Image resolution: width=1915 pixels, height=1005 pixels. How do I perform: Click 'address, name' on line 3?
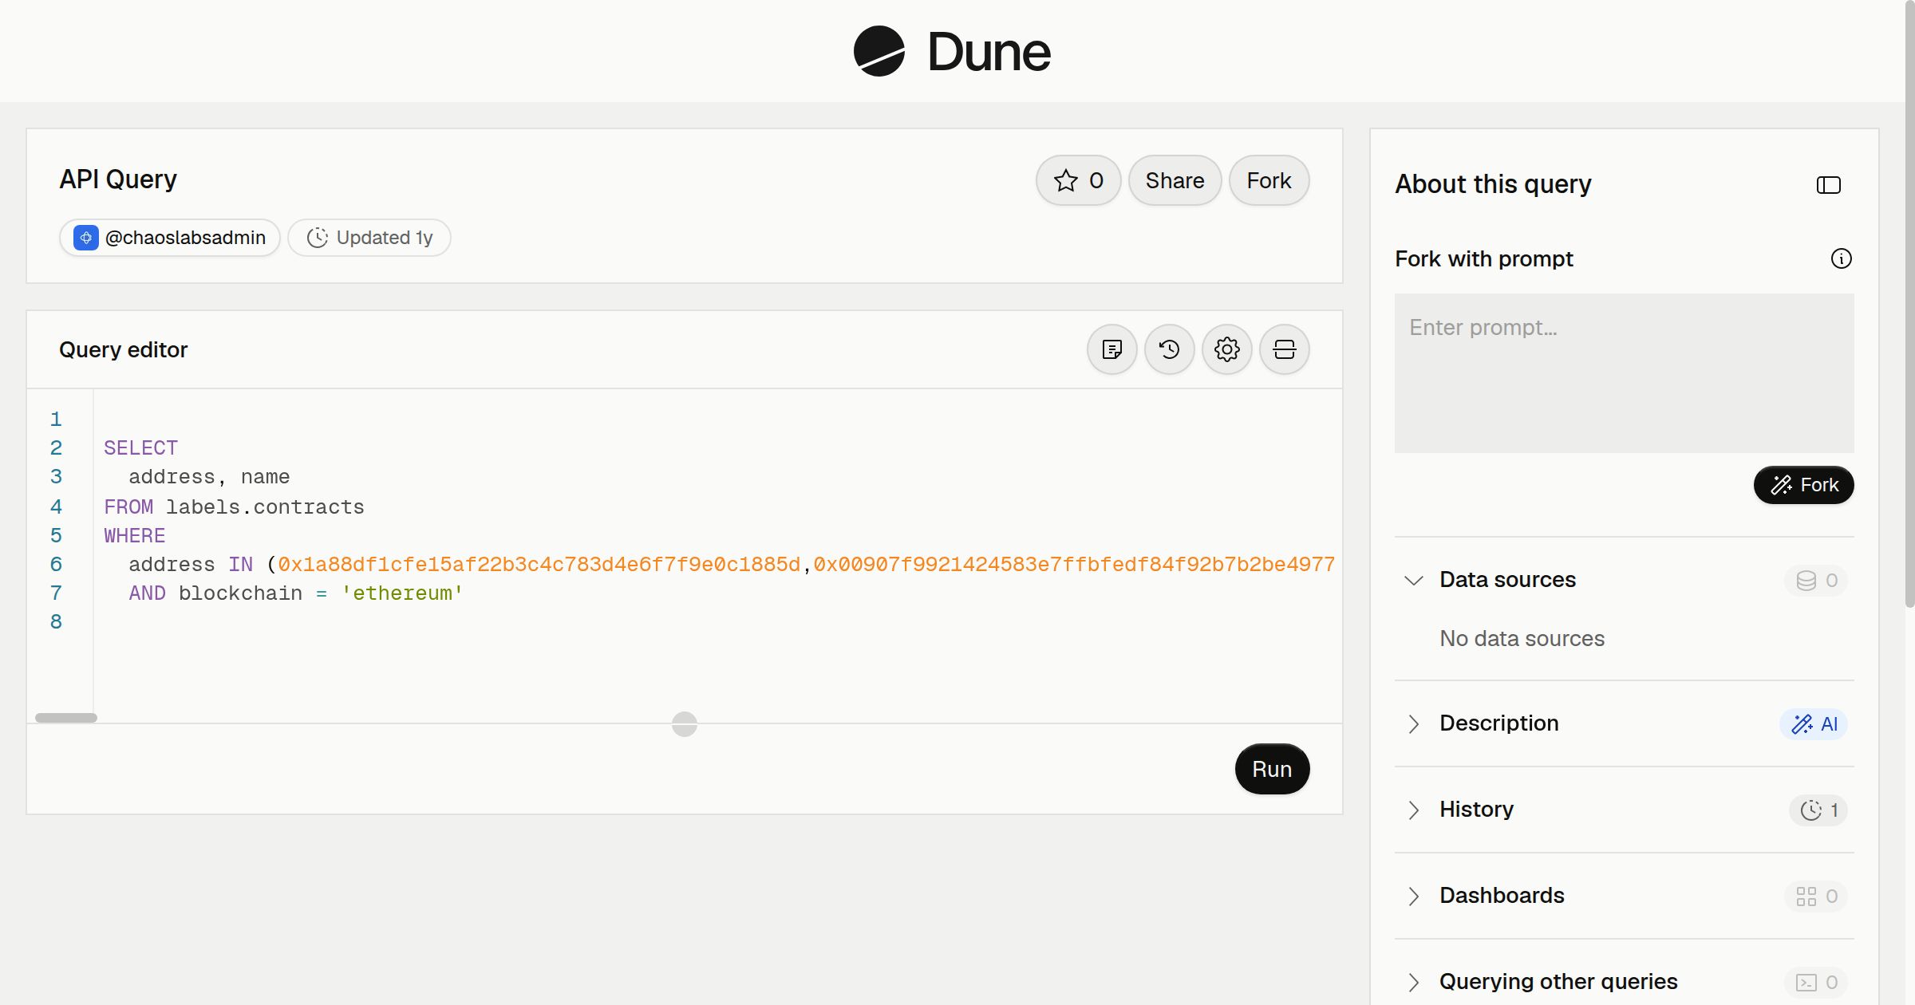point(209,477)
